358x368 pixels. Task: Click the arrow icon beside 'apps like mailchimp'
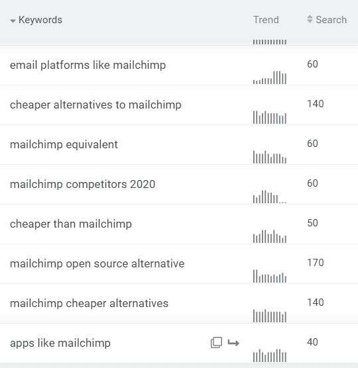click(x=233, y=343)
